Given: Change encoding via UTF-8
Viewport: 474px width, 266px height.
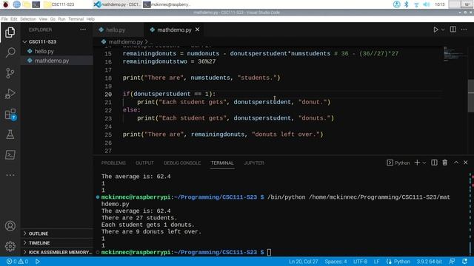Looking at the screenshot, I should (x=360, y=262).
